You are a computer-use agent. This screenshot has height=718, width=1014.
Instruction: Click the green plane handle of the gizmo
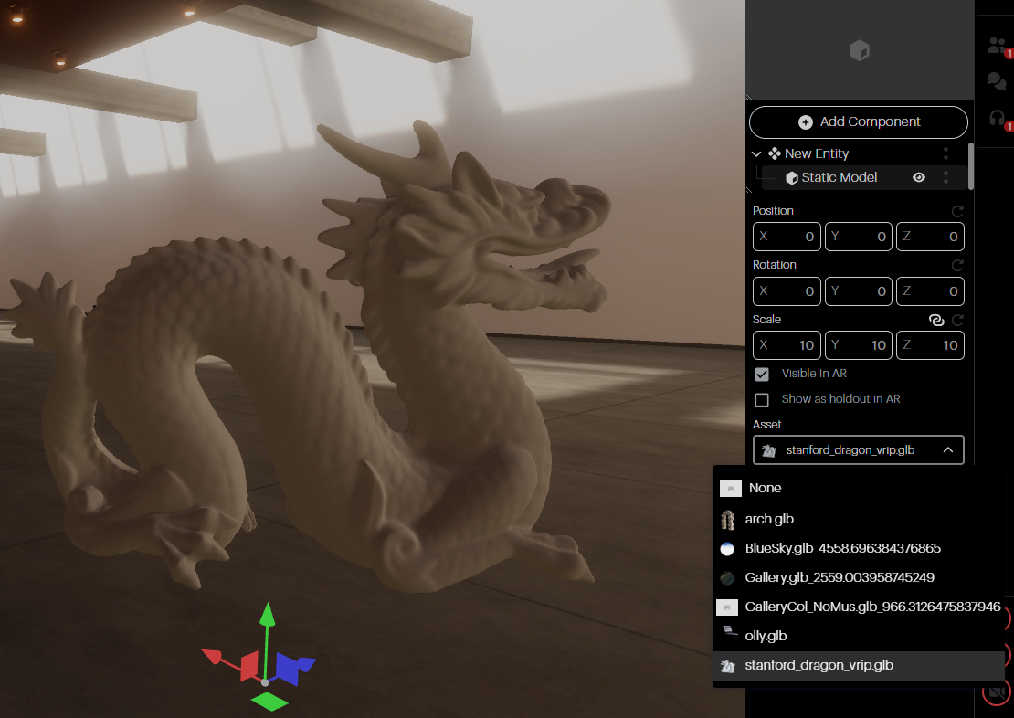coord(269,702)
